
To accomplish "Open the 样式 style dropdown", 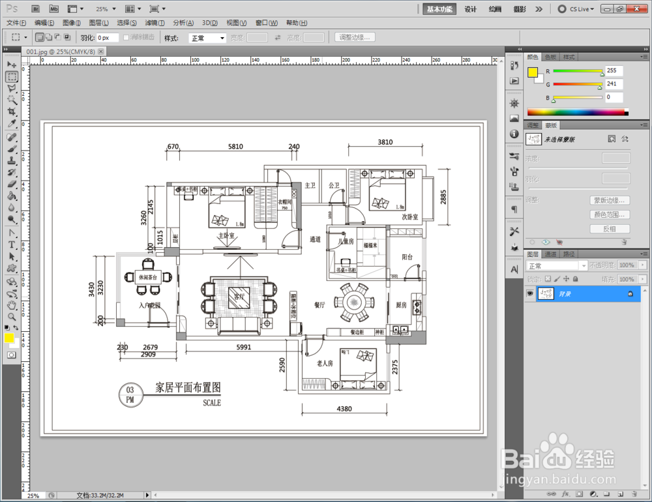I will click(x=207, y=38).
